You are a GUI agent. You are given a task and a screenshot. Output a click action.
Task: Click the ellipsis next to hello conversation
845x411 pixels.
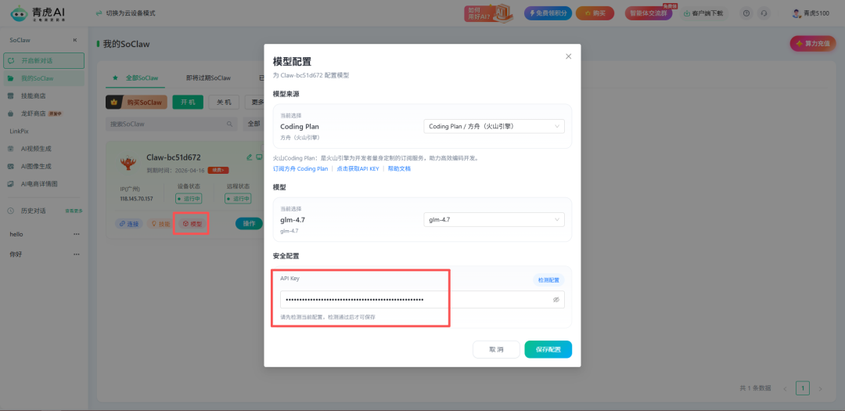pos(77,234)
